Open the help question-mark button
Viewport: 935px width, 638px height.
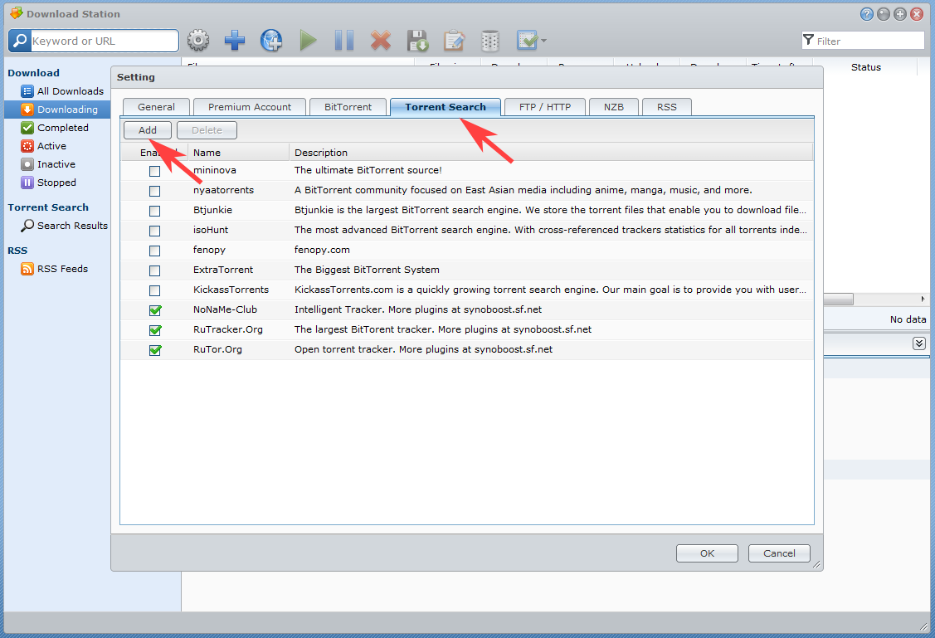(x=866, y=14)
